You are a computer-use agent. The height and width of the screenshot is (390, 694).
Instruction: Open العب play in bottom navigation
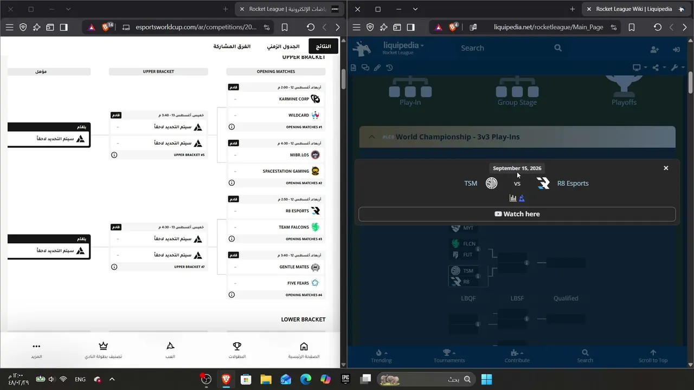pyautogui.click(x=170, y=350)
